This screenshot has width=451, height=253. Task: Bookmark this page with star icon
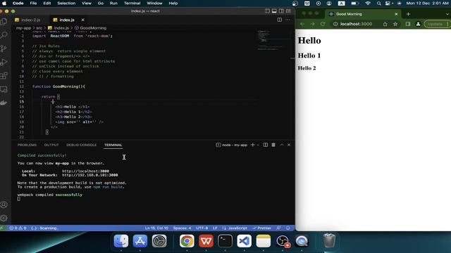coord(395,24)
